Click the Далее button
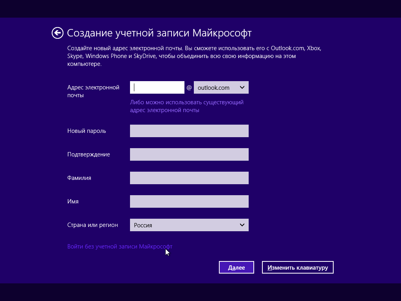This screenshot has width=401, height=301. coord(236,267)
